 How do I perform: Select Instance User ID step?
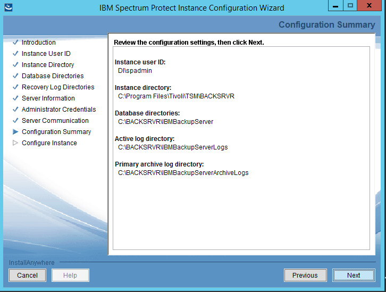coord(46,54)
